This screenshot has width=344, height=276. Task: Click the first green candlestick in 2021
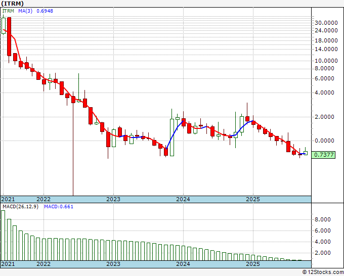[x=4, y=25]
